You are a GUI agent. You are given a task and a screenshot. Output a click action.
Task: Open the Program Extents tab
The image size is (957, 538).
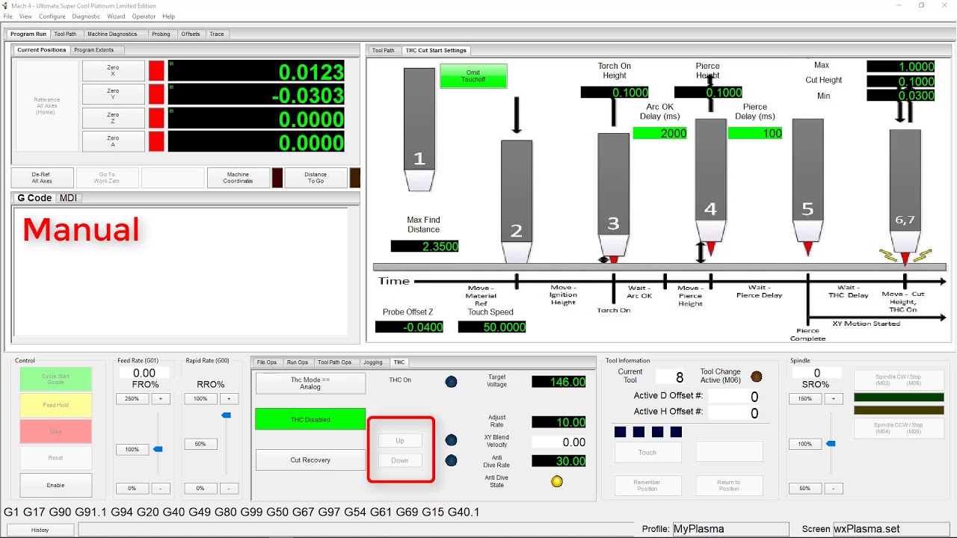(94, 50)
